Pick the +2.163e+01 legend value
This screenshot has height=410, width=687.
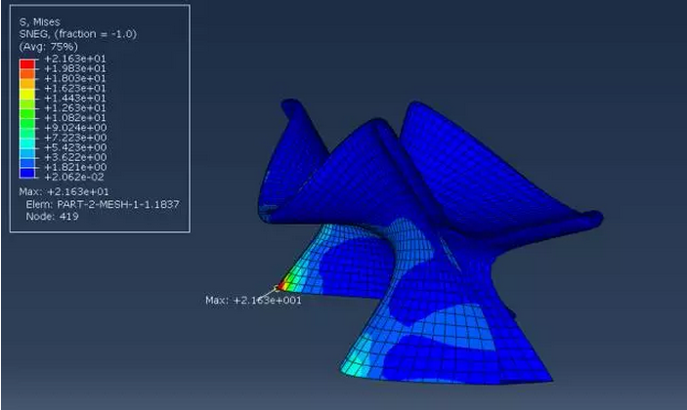[75, 59]
